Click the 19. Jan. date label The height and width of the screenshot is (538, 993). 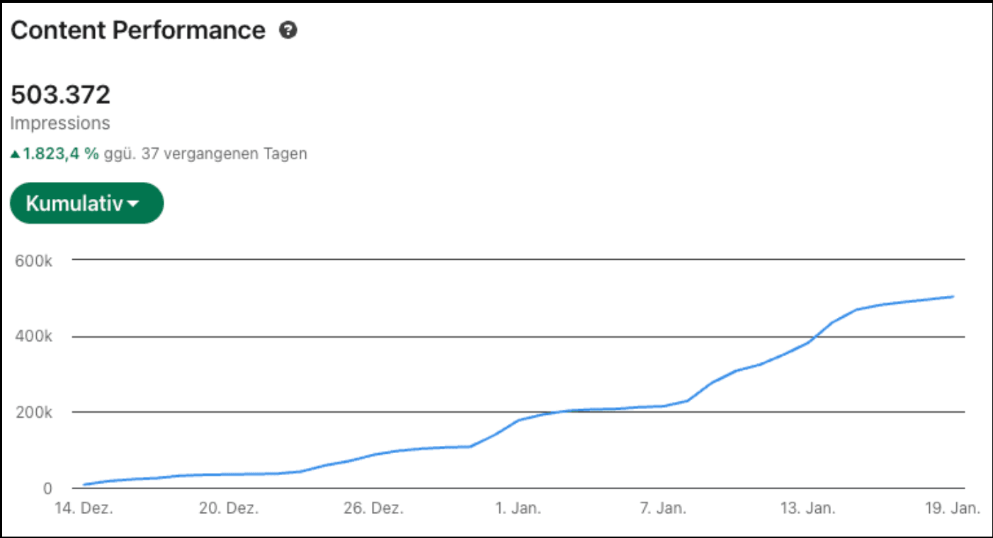(x=952, y=508)
